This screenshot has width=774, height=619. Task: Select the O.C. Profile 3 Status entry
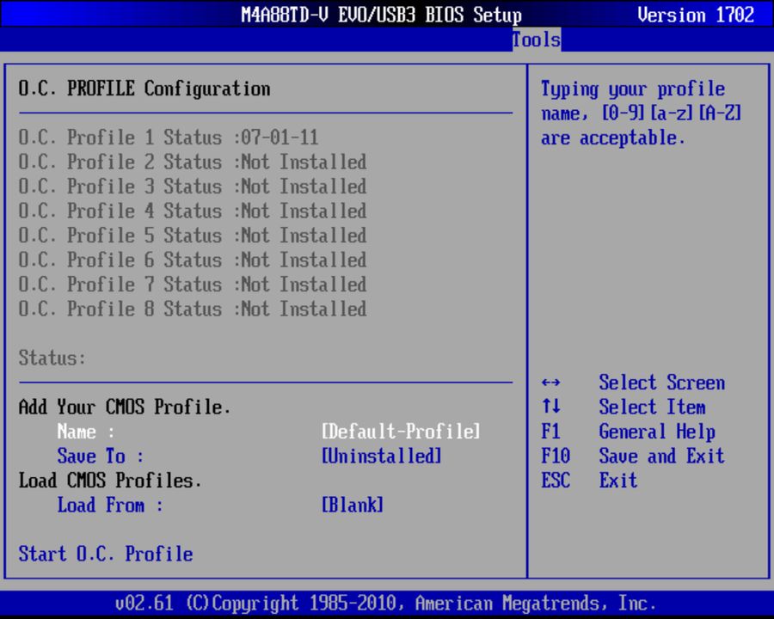pyautogui.click(x=191, y=186)
